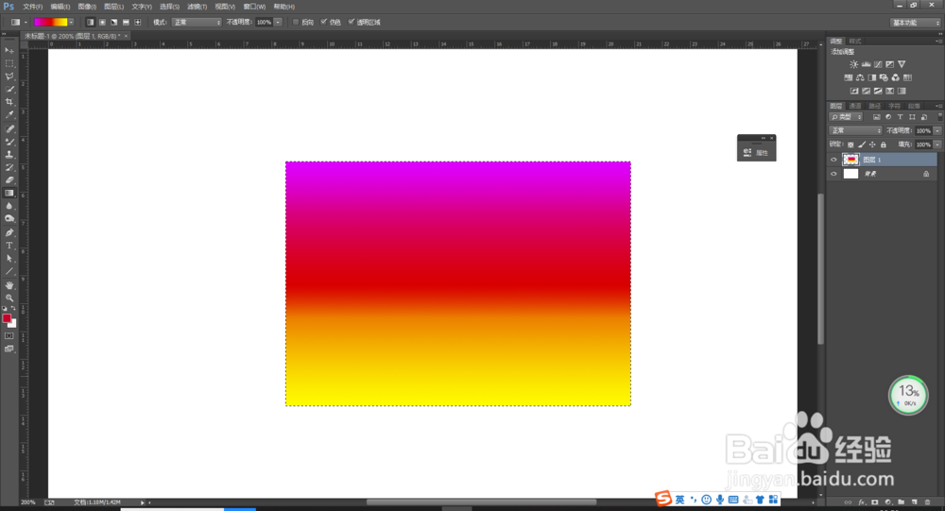945x511 pixels.
Task: Toggle the layer filter switch
Action: pyautogui.click(x=939, y=117)
